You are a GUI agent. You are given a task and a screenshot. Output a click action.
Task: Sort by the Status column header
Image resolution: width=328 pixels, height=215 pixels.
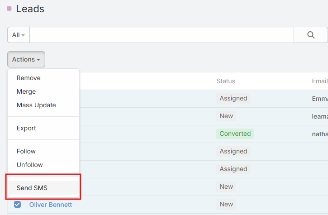coord(226,81)
